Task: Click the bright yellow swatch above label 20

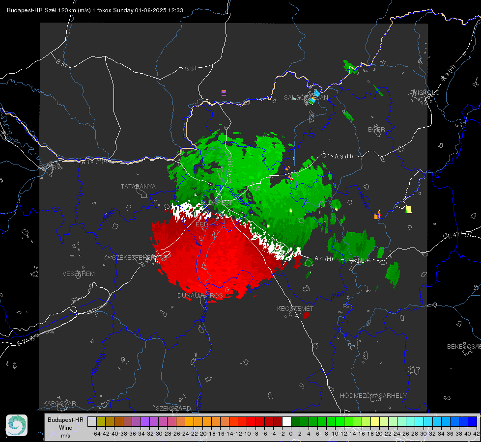Action: coord(375,421)
